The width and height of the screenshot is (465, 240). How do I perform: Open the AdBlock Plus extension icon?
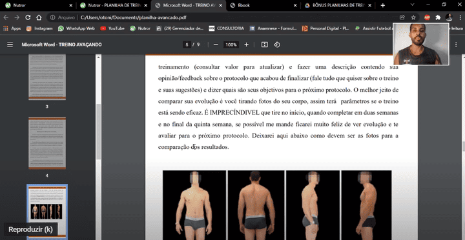427,17
